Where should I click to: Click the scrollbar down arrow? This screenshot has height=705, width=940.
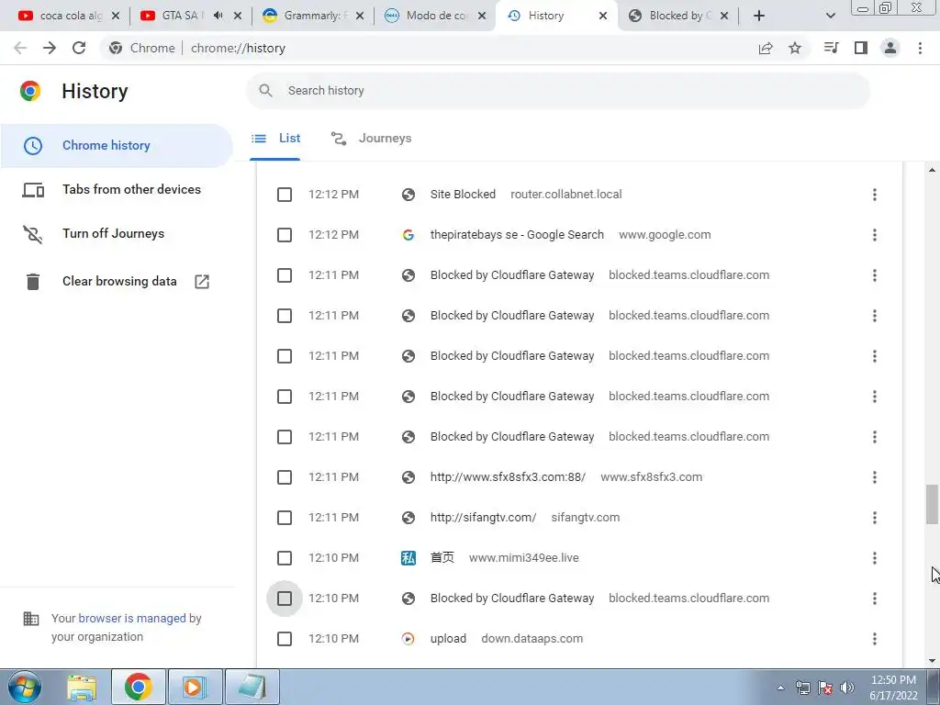coord(932,661)
